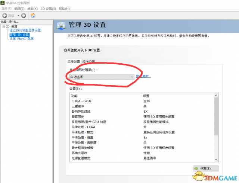Select the 三重缓冲 setting row
239x183 pixels.
tap(142, 106)
